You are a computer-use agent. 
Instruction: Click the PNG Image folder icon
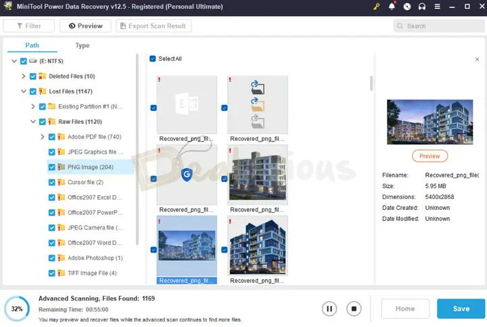pyautogui.click(x=62, y=167)
